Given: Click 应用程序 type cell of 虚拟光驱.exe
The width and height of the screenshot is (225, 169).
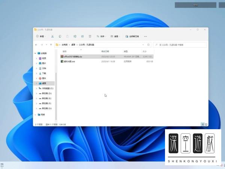Looking at the screenshot, I should click(x=127, y=62).
